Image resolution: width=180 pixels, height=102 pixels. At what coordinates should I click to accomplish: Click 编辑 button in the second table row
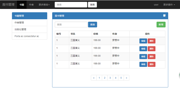[x=143, y=49]
